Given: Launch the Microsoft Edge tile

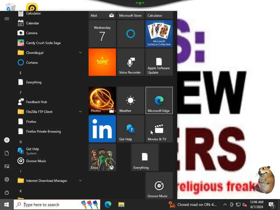Looking at the screenshot, I should 159,100.
